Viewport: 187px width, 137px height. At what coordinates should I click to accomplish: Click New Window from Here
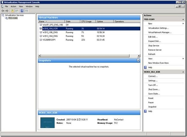tap(158, 63)
